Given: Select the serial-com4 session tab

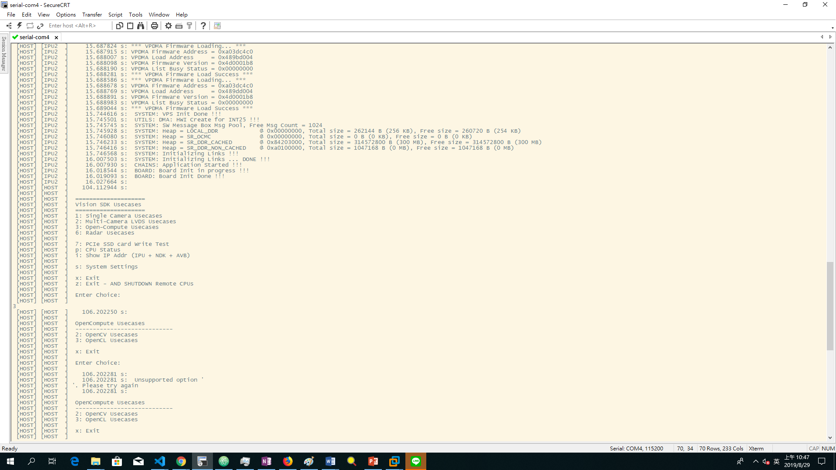Looking at the screenshot, I should (34, 37).
